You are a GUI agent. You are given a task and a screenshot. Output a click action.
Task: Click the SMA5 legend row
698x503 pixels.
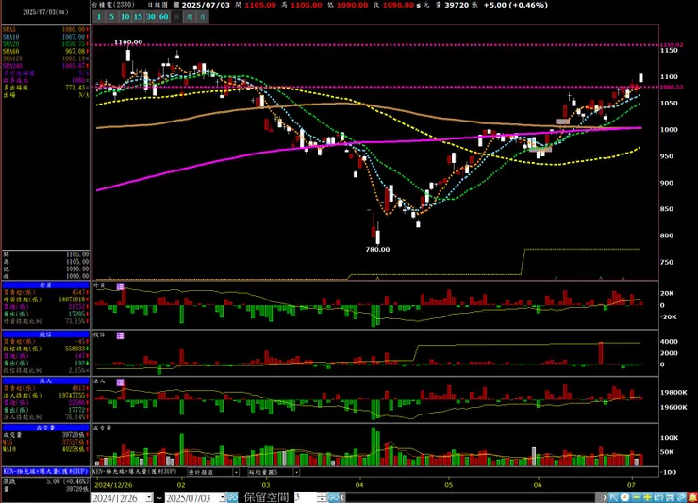click(46, 30)
